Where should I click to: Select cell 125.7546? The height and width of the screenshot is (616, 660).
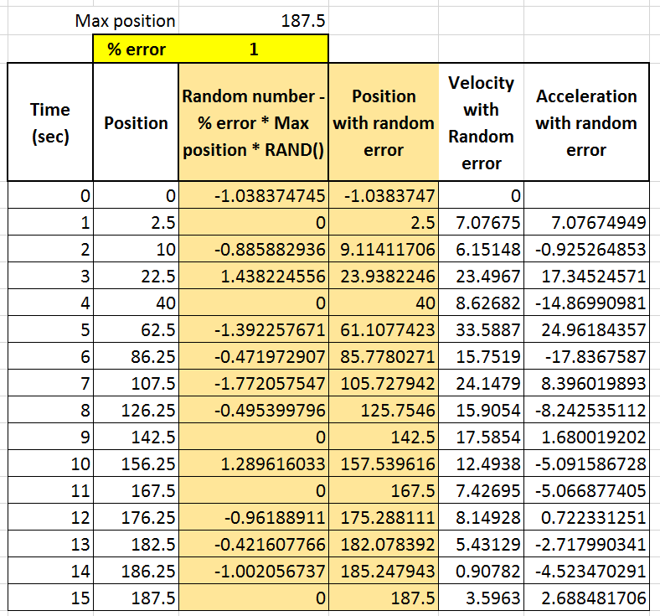tap(384, 410)
